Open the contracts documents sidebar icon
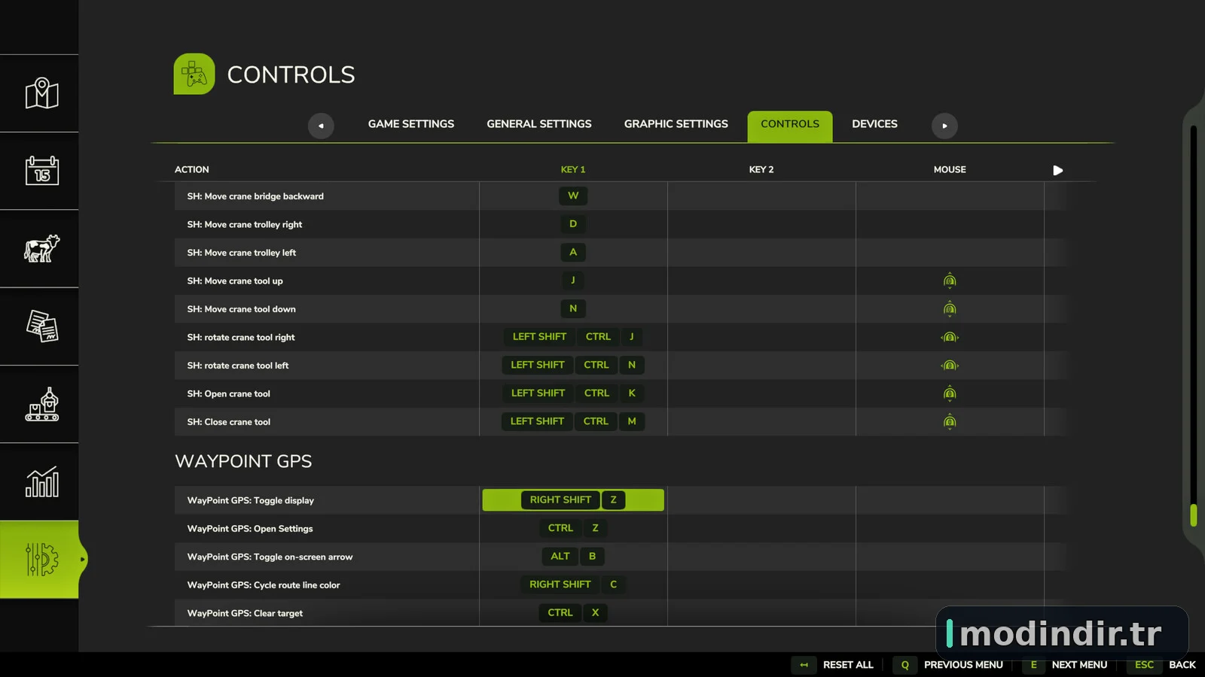This screenshot has width=1205, height=677. pos(41,326)
